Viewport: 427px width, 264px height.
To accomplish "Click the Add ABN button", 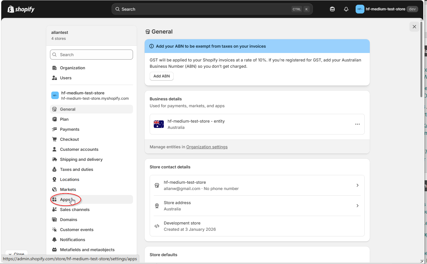I will 161,76.
